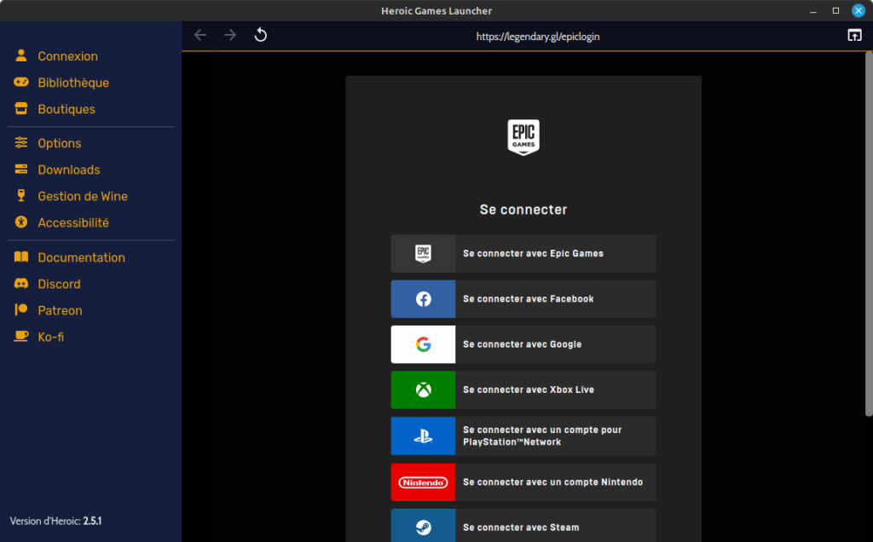Click the Bibliothèque gamepad icon

(21, 83)
